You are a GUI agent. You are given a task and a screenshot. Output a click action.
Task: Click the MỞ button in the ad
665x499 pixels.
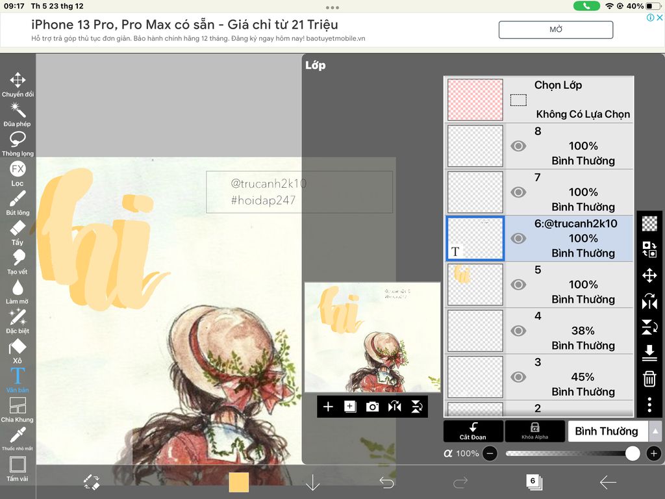556,30
